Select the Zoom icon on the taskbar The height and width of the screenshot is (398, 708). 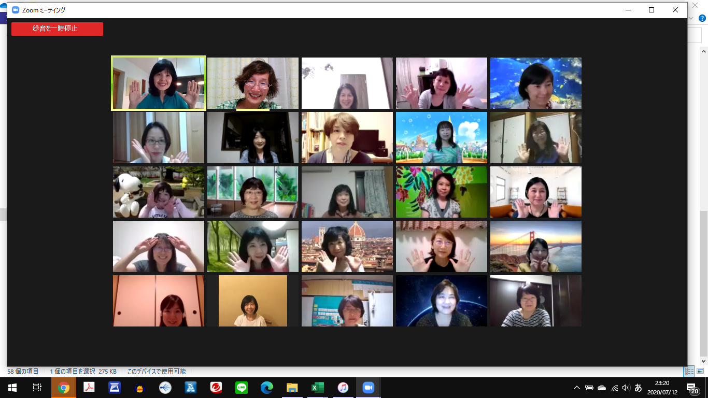tap(369, 388)
